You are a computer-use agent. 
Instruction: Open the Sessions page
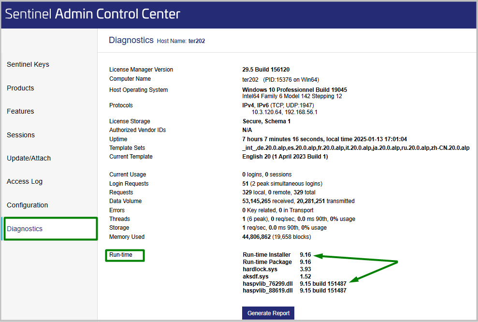click(x=21, y=135)
